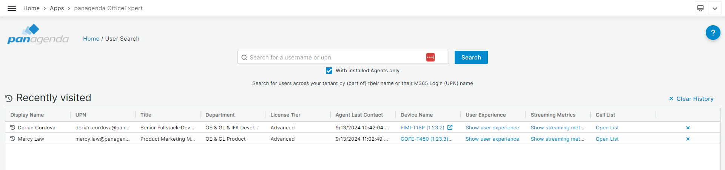Open external link icon beside FIMI-T15P device
725x170 pixels.
click(x=450, y=127)
